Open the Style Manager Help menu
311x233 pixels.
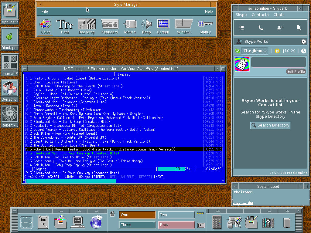tap(209, 12)
